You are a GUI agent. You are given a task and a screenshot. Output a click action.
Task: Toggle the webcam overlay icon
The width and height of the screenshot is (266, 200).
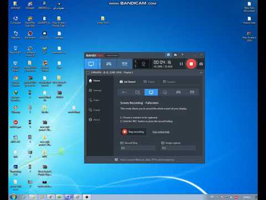(x=144, y=64)
